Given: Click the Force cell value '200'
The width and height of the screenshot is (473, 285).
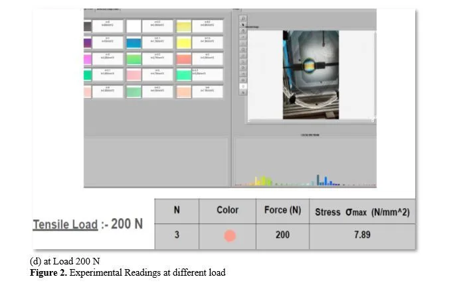Looking at the screenshot, I should pyautogui.click(x=282, y=235).
